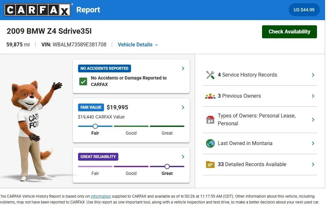Image resolution: width=329 pixels, height=209 pixels.
Task: Click the green Good segment of value slider
Action: (131, 126)
